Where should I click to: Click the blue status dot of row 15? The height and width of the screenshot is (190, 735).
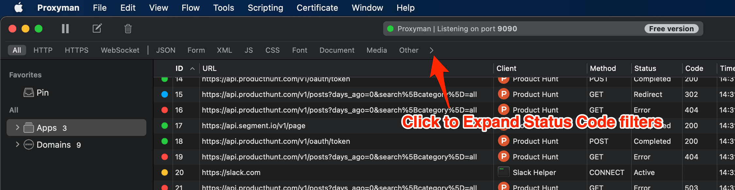coord(165,94)
